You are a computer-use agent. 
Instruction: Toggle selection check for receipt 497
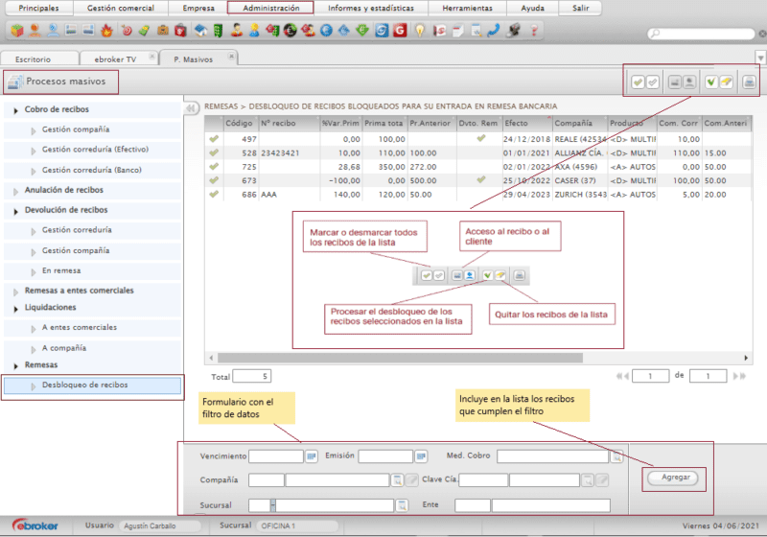point(214,139)
